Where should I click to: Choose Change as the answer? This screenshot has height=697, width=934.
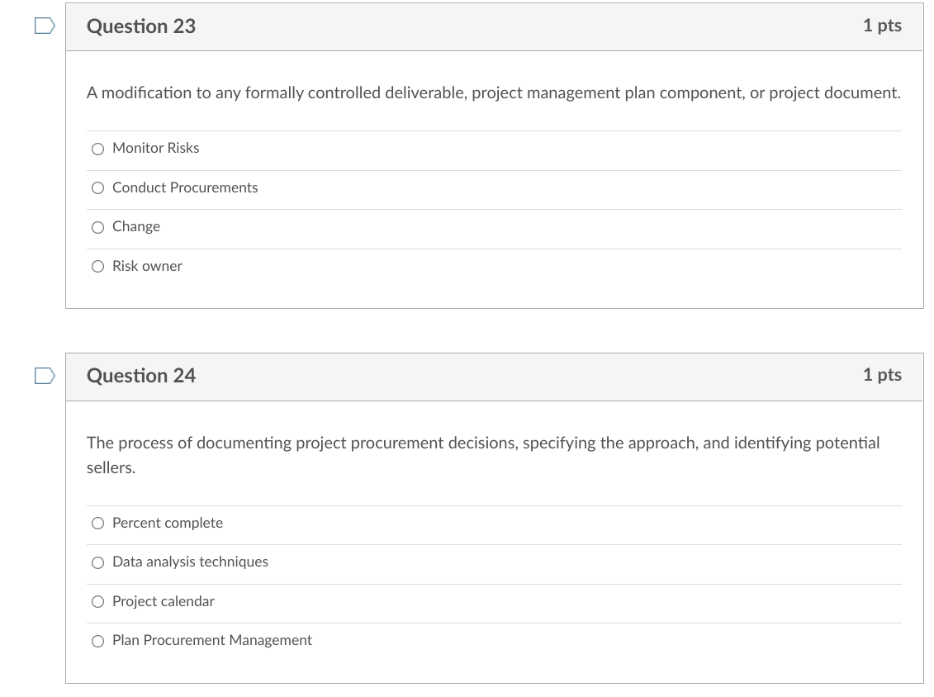click(97, 227)
